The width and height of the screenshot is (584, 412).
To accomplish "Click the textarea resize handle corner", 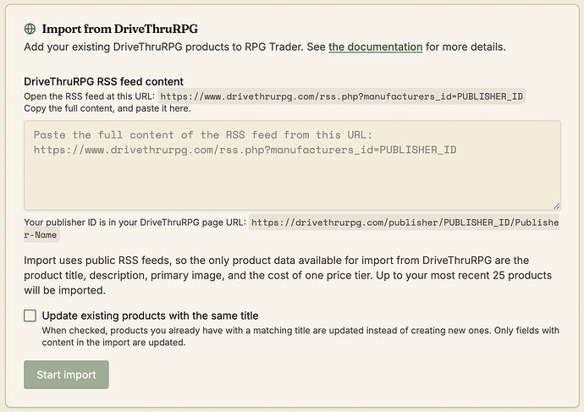I will click(556, 206).
